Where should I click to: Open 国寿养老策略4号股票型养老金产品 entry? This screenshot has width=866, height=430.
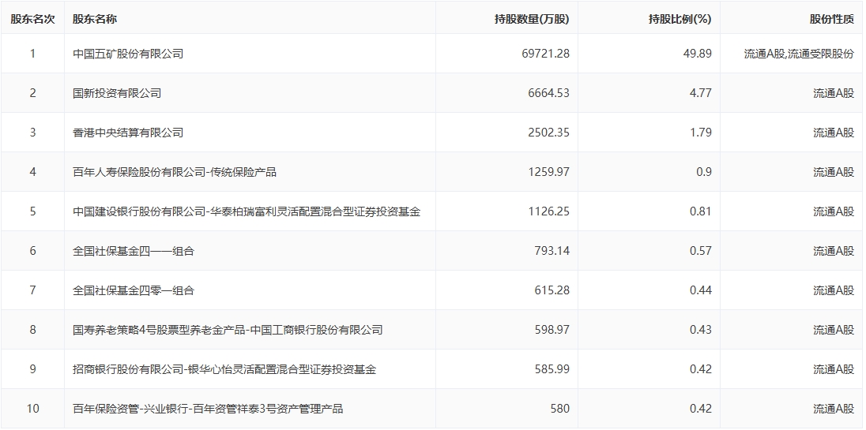[158, 330]
